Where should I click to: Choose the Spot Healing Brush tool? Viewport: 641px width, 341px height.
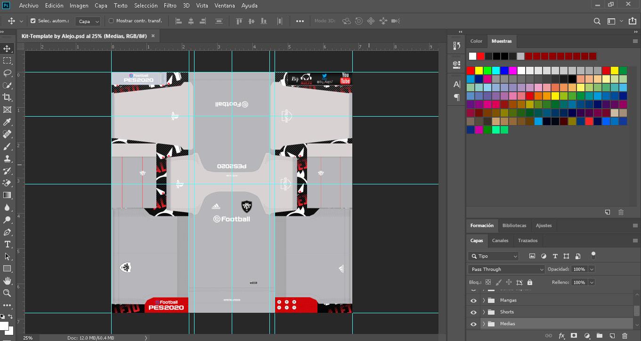7,134
